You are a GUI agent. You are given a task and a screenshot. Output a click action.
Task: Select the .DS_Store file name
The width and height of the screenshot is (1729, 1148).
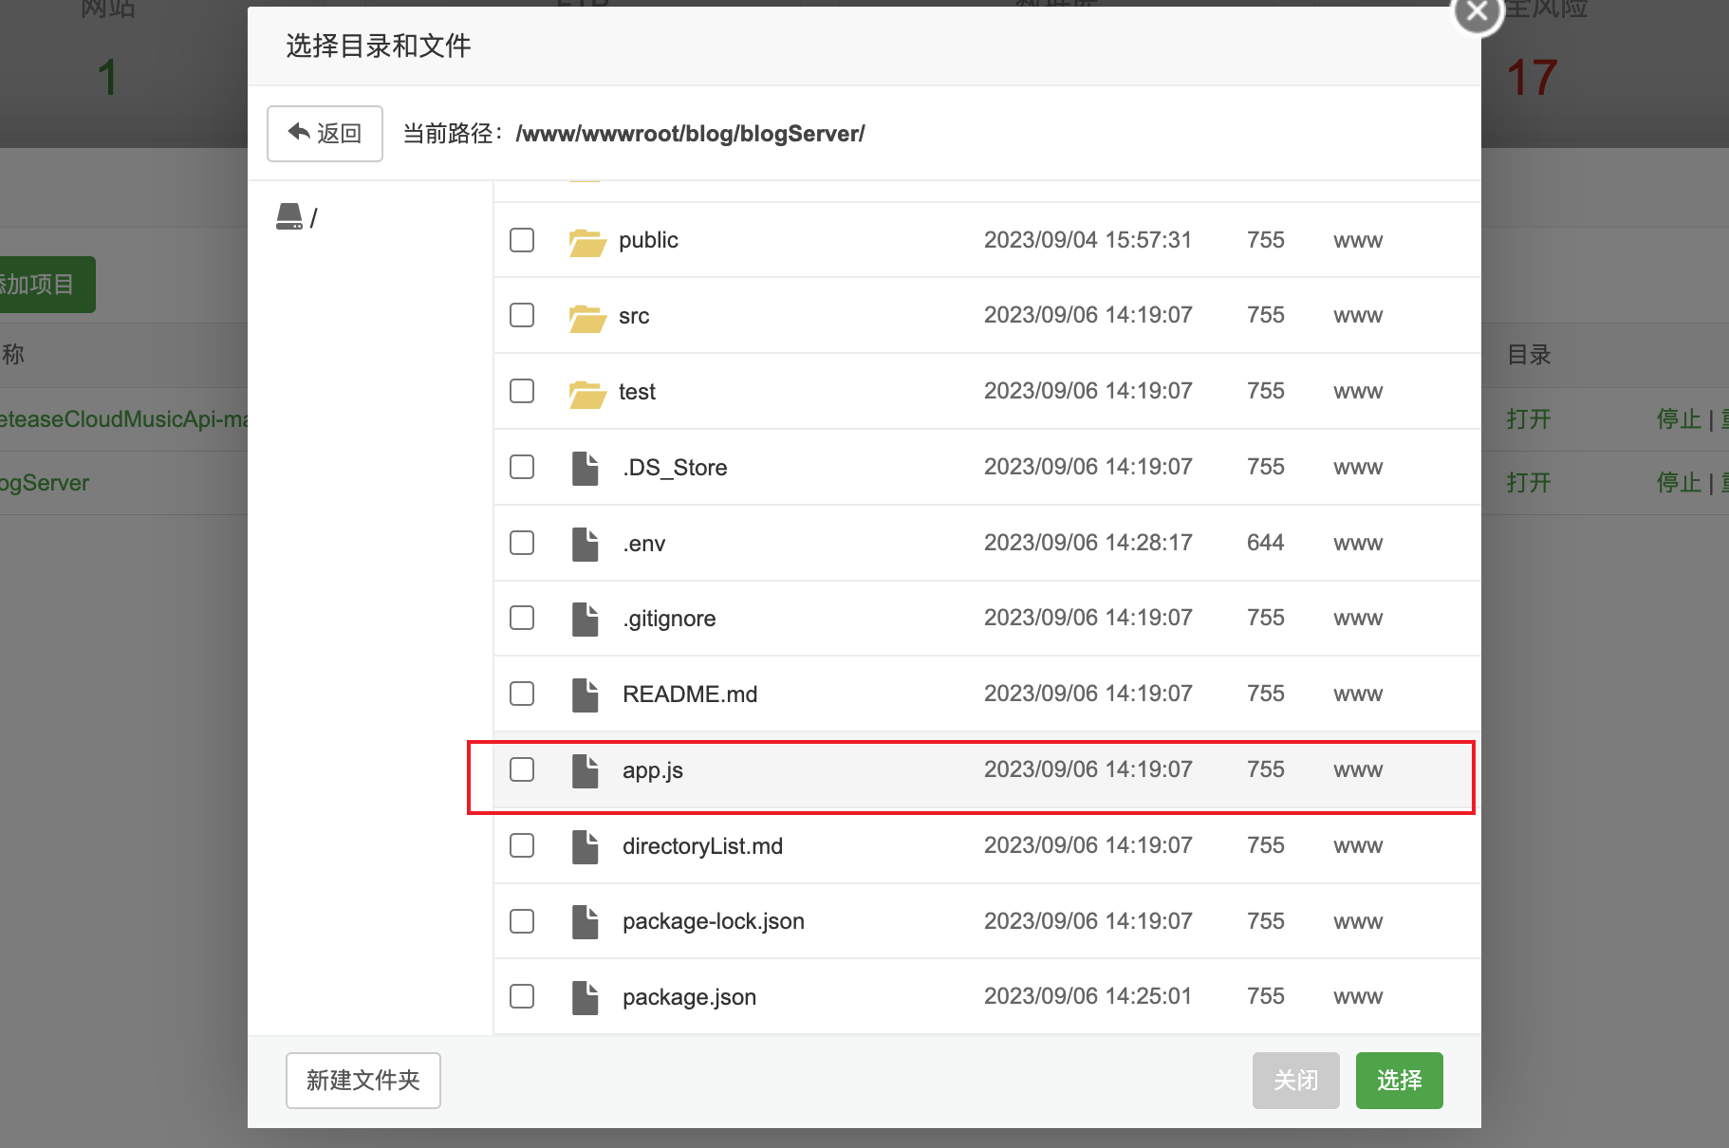(x=675, y=468)
